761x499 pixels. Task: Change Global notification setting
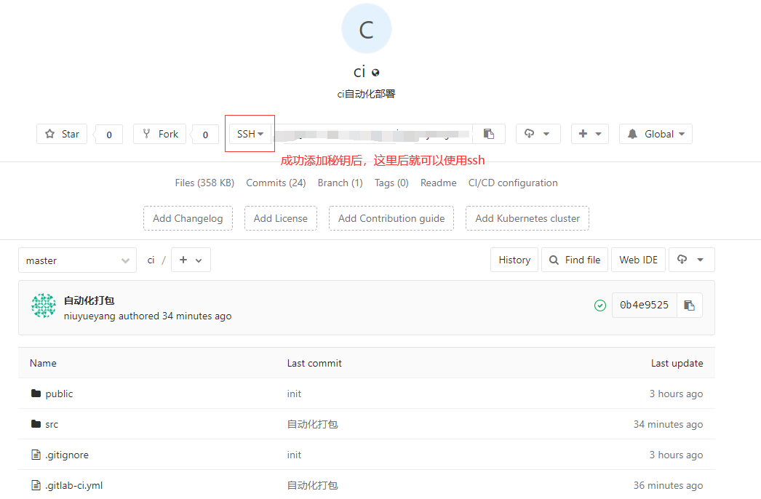pos(655,133)
